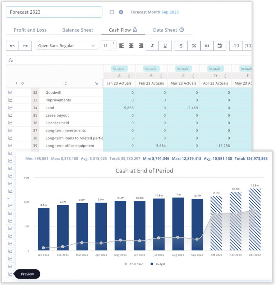
Task: Apply percent number format
Action: pos(194,46)
